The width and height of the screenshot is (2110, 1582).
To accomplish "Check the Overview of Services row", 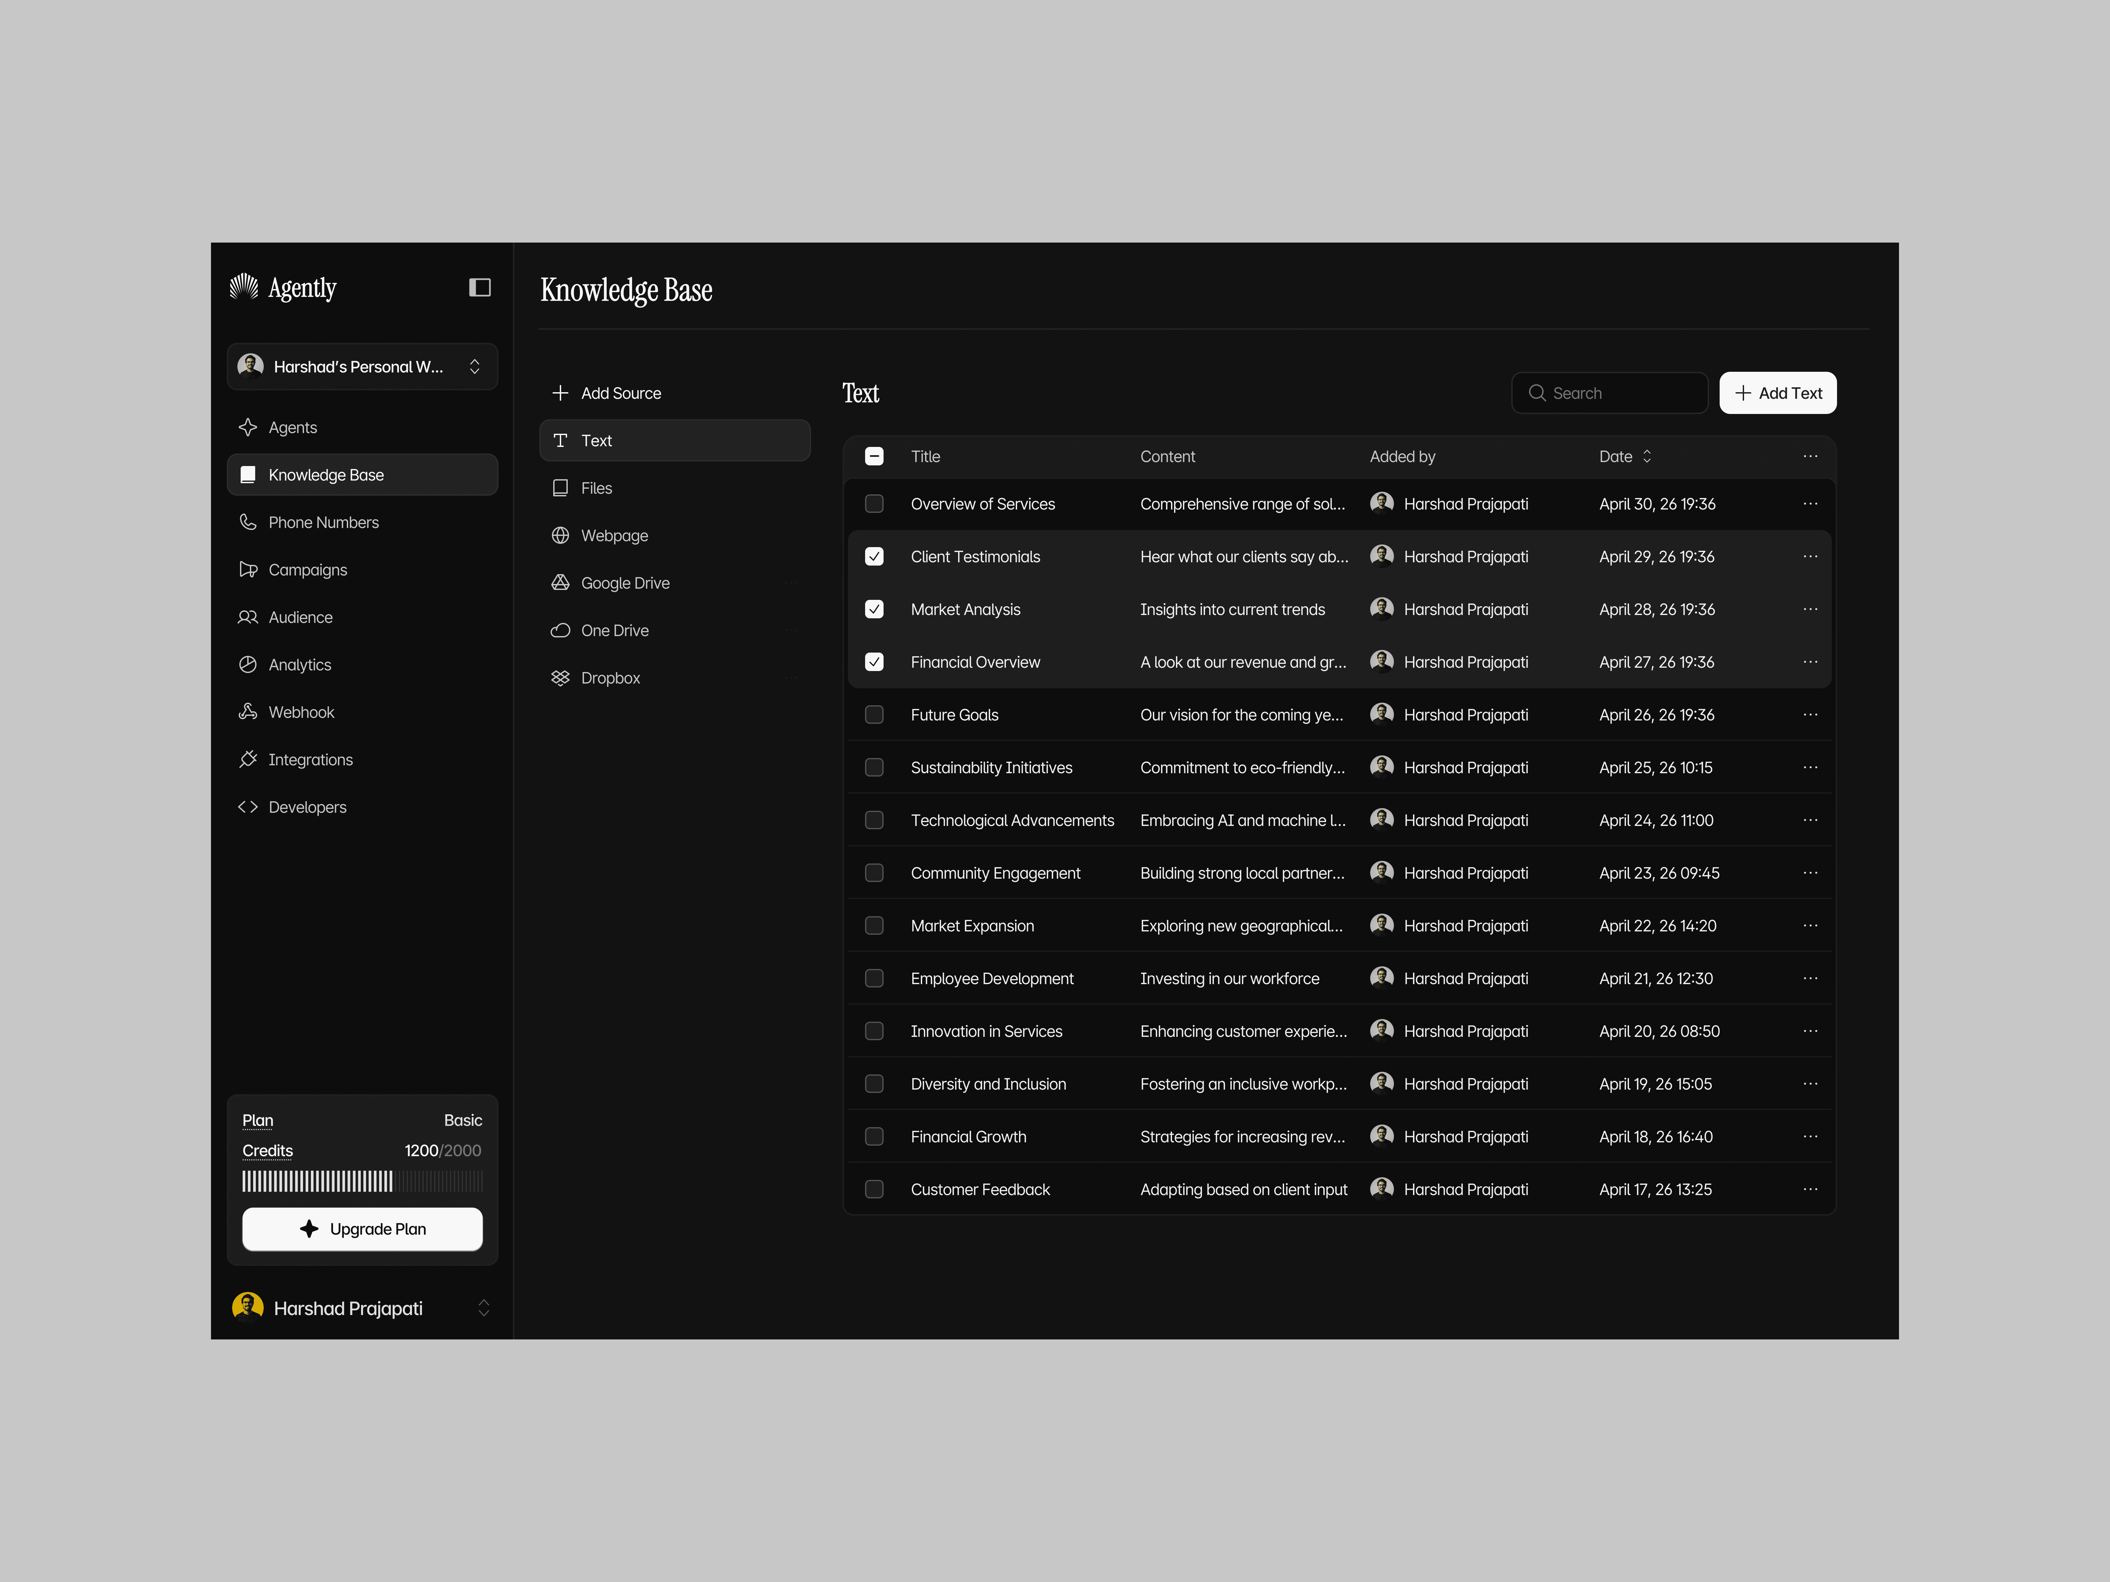I will pos(874,504).
